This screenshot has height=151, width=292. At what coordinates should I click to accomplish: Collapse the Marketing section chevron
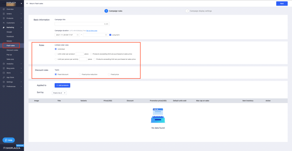pos(21,27)
